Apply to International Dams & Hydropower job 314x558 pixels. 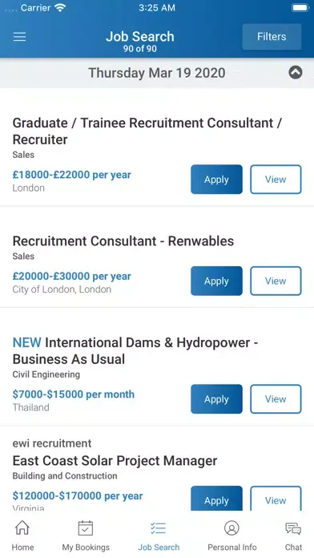(216, 399)
